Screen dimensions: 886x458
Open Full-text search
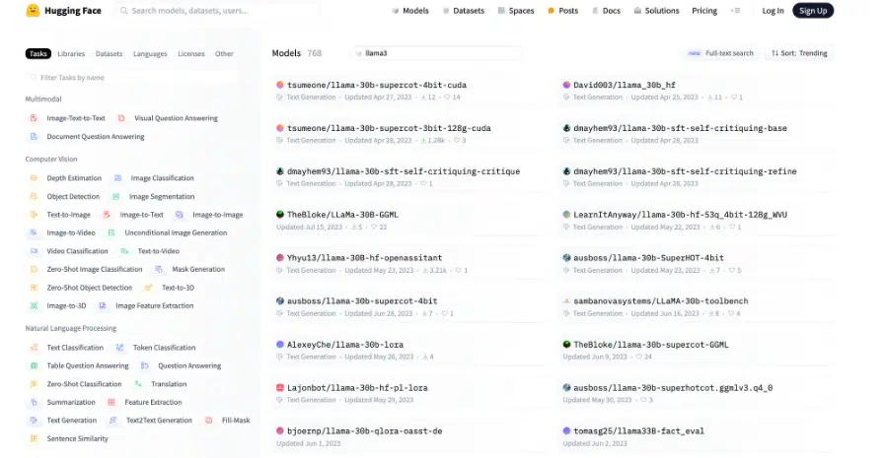[720, 53]
